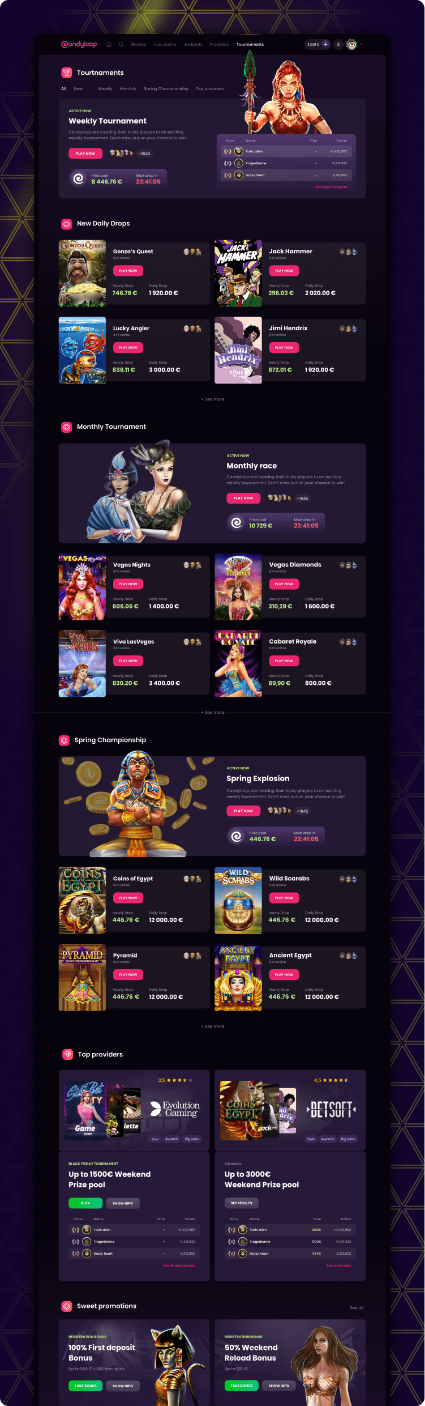Image resolution: width=425 pixels, height=1406 pixels.
Task: Expand See more under New Daily Drops
Action: pyautogui.click(x=213, y=399)
